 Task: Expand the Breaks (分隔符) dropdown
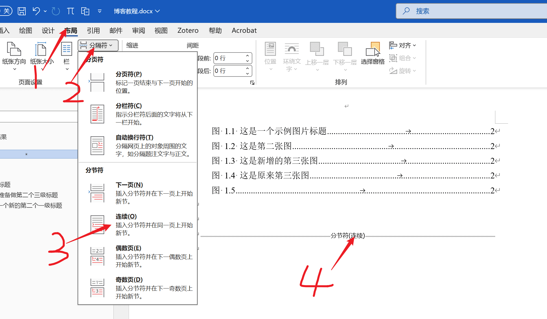pos(98,45)
